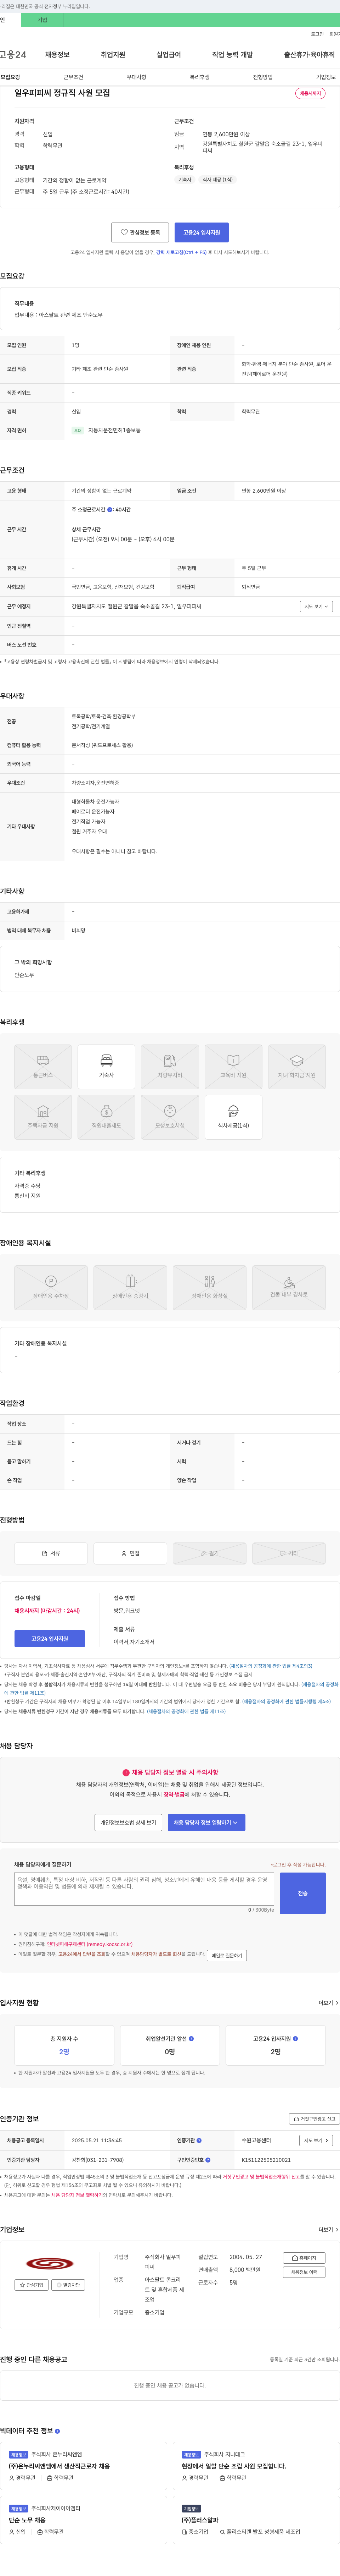The image size is (340, 2576).
Task: Select the 통근버스 welfare icon
Action: [43, 1066]
